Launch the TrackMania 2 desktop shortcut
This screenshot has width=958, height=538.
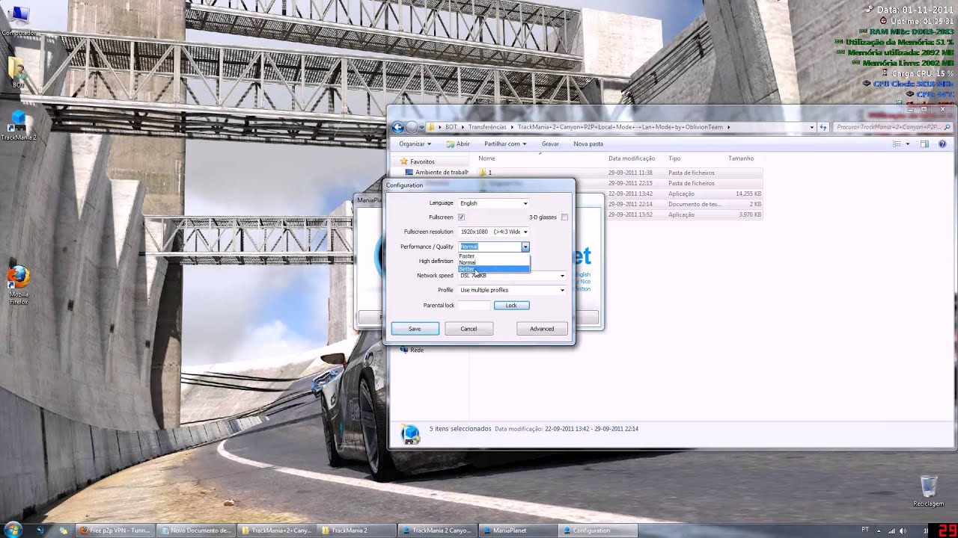click(18, 125)
